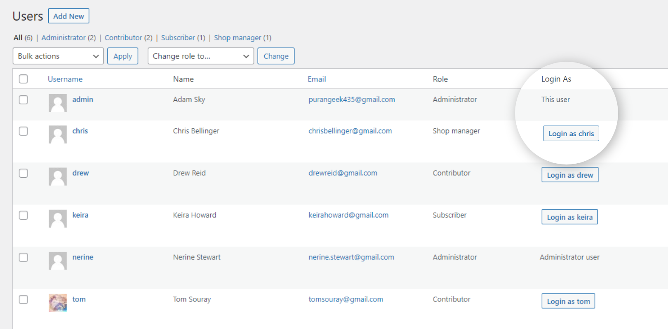Viewport: 668px width, 329px height.
Task: Click Login as keira button
Action: pos(569,217)
